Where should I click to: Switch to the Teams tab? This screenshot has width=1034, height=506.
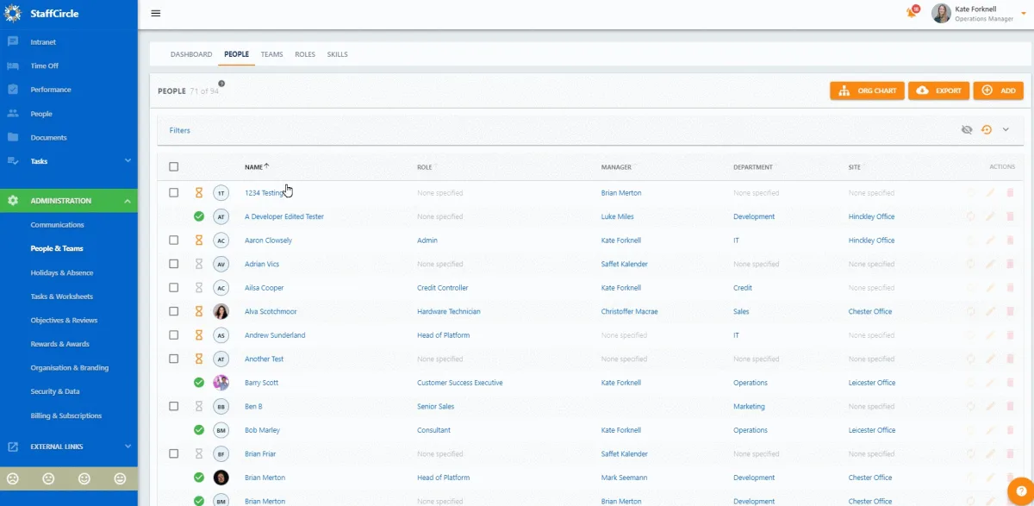tap(271, 54)
